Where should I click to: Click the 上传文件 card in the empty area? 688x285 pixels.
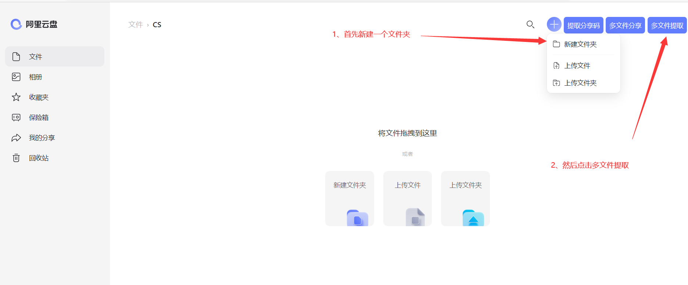408,199
